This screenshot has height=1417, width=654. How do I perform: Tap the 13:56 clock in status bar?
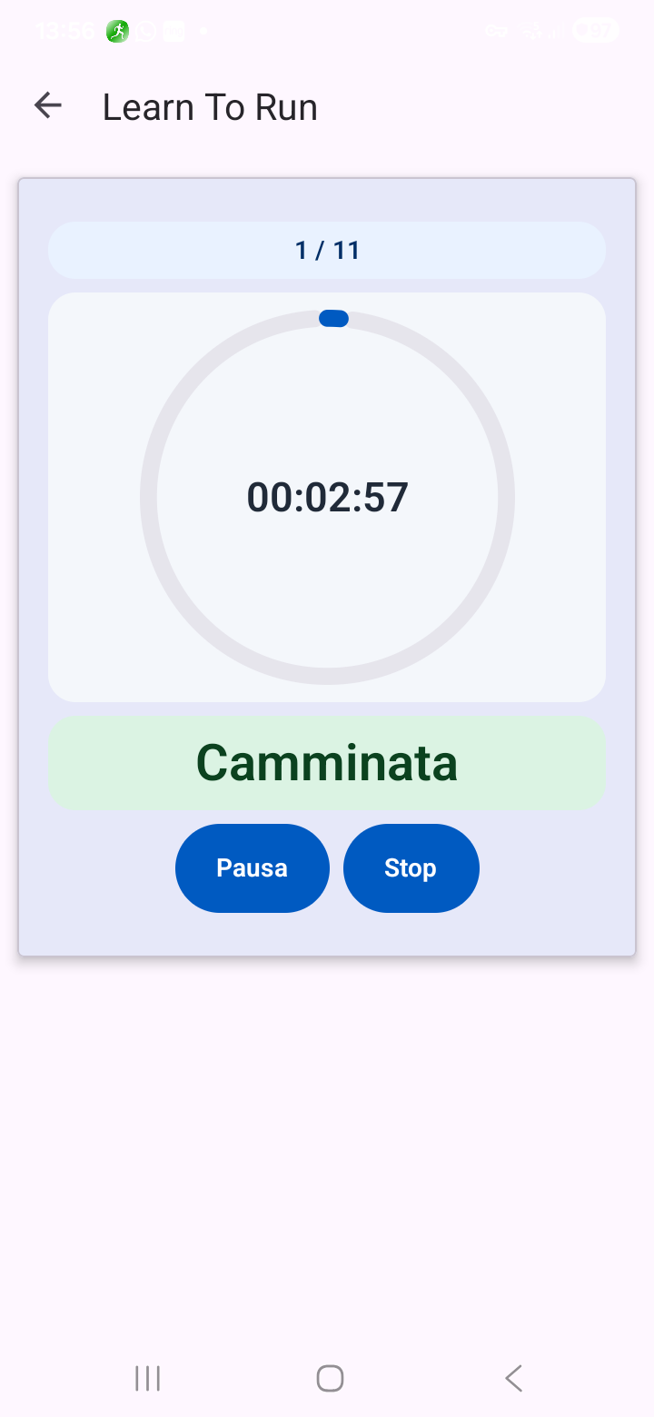[65, 32]
